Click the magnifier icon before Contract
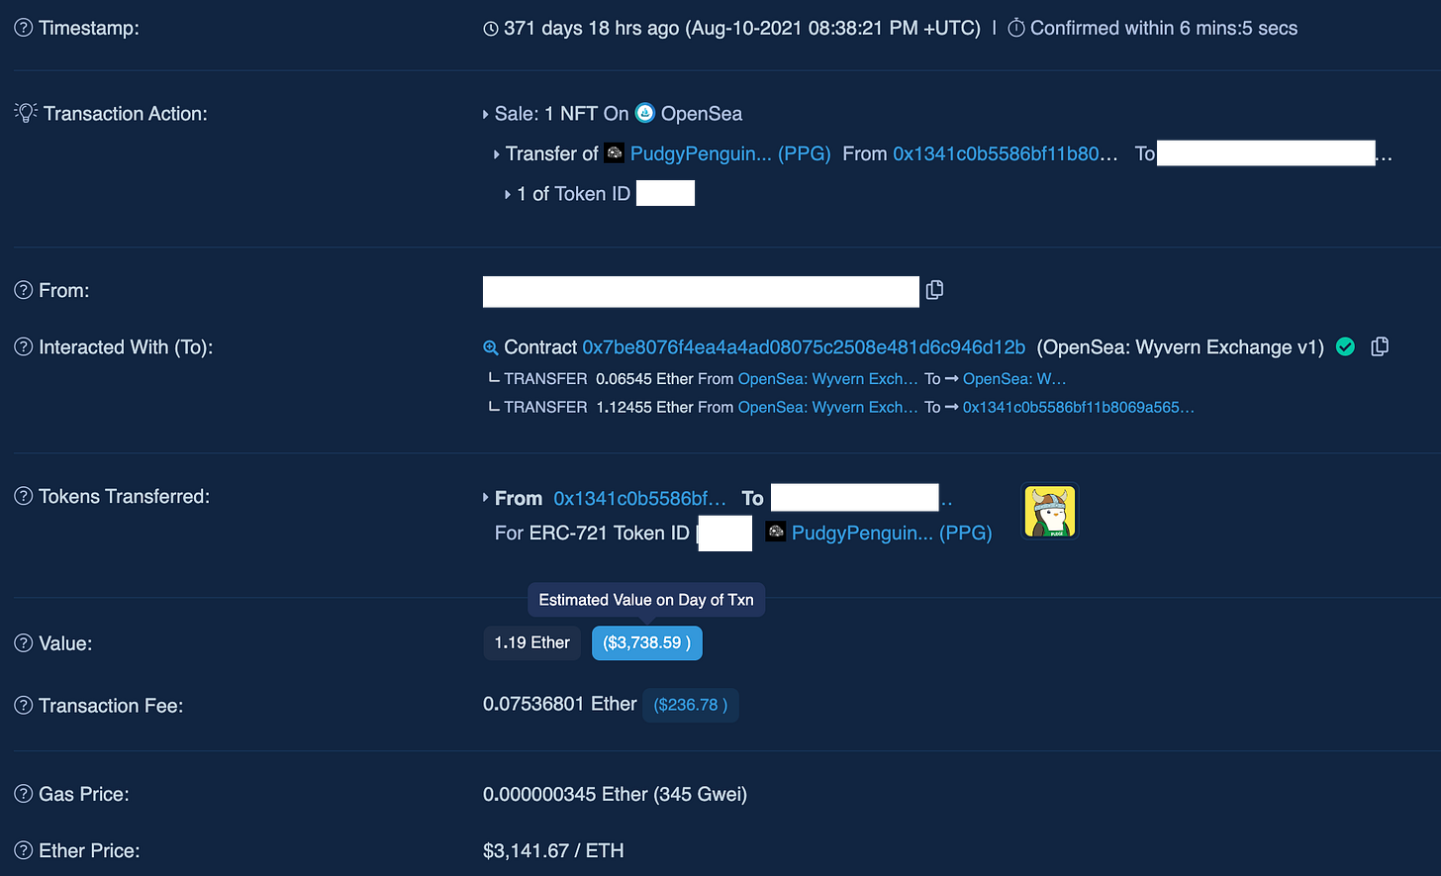The height and width of the screenshot is (876, 1441). (490, 347)
